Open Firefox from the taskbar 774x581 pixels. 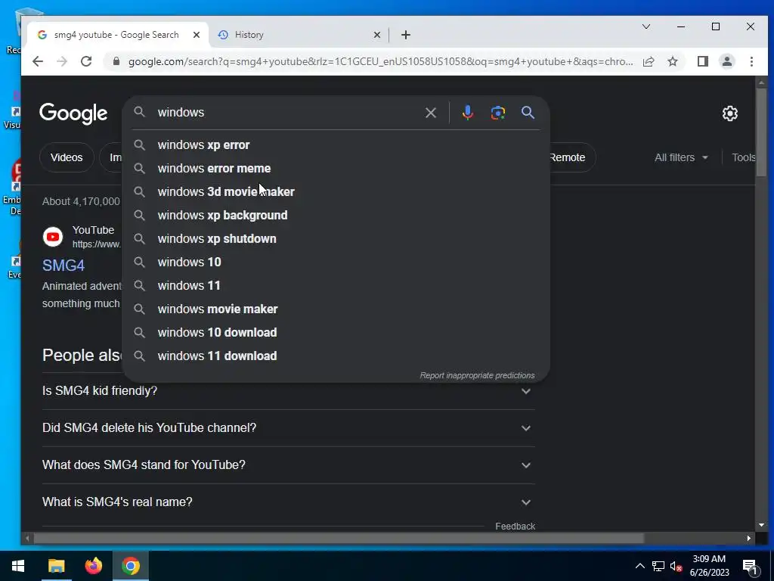point(93,566)
